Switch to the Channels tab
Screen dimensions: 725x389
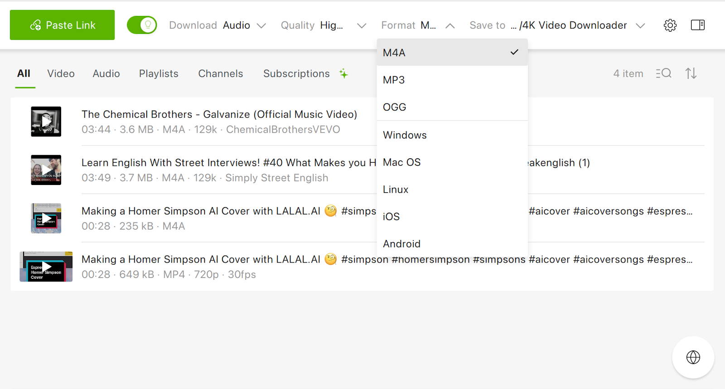point(221,73)
